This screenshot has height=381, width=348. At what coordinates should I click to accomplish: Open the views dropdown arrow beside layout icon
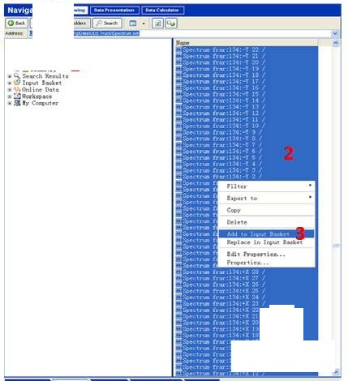click(x=144, y=24)
